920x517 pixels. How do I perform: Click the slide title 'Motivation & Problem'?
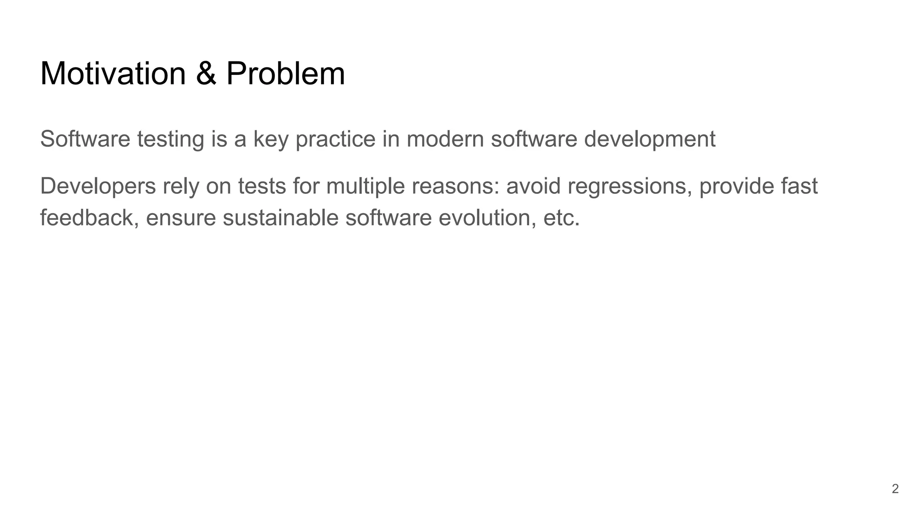[192, 74]
